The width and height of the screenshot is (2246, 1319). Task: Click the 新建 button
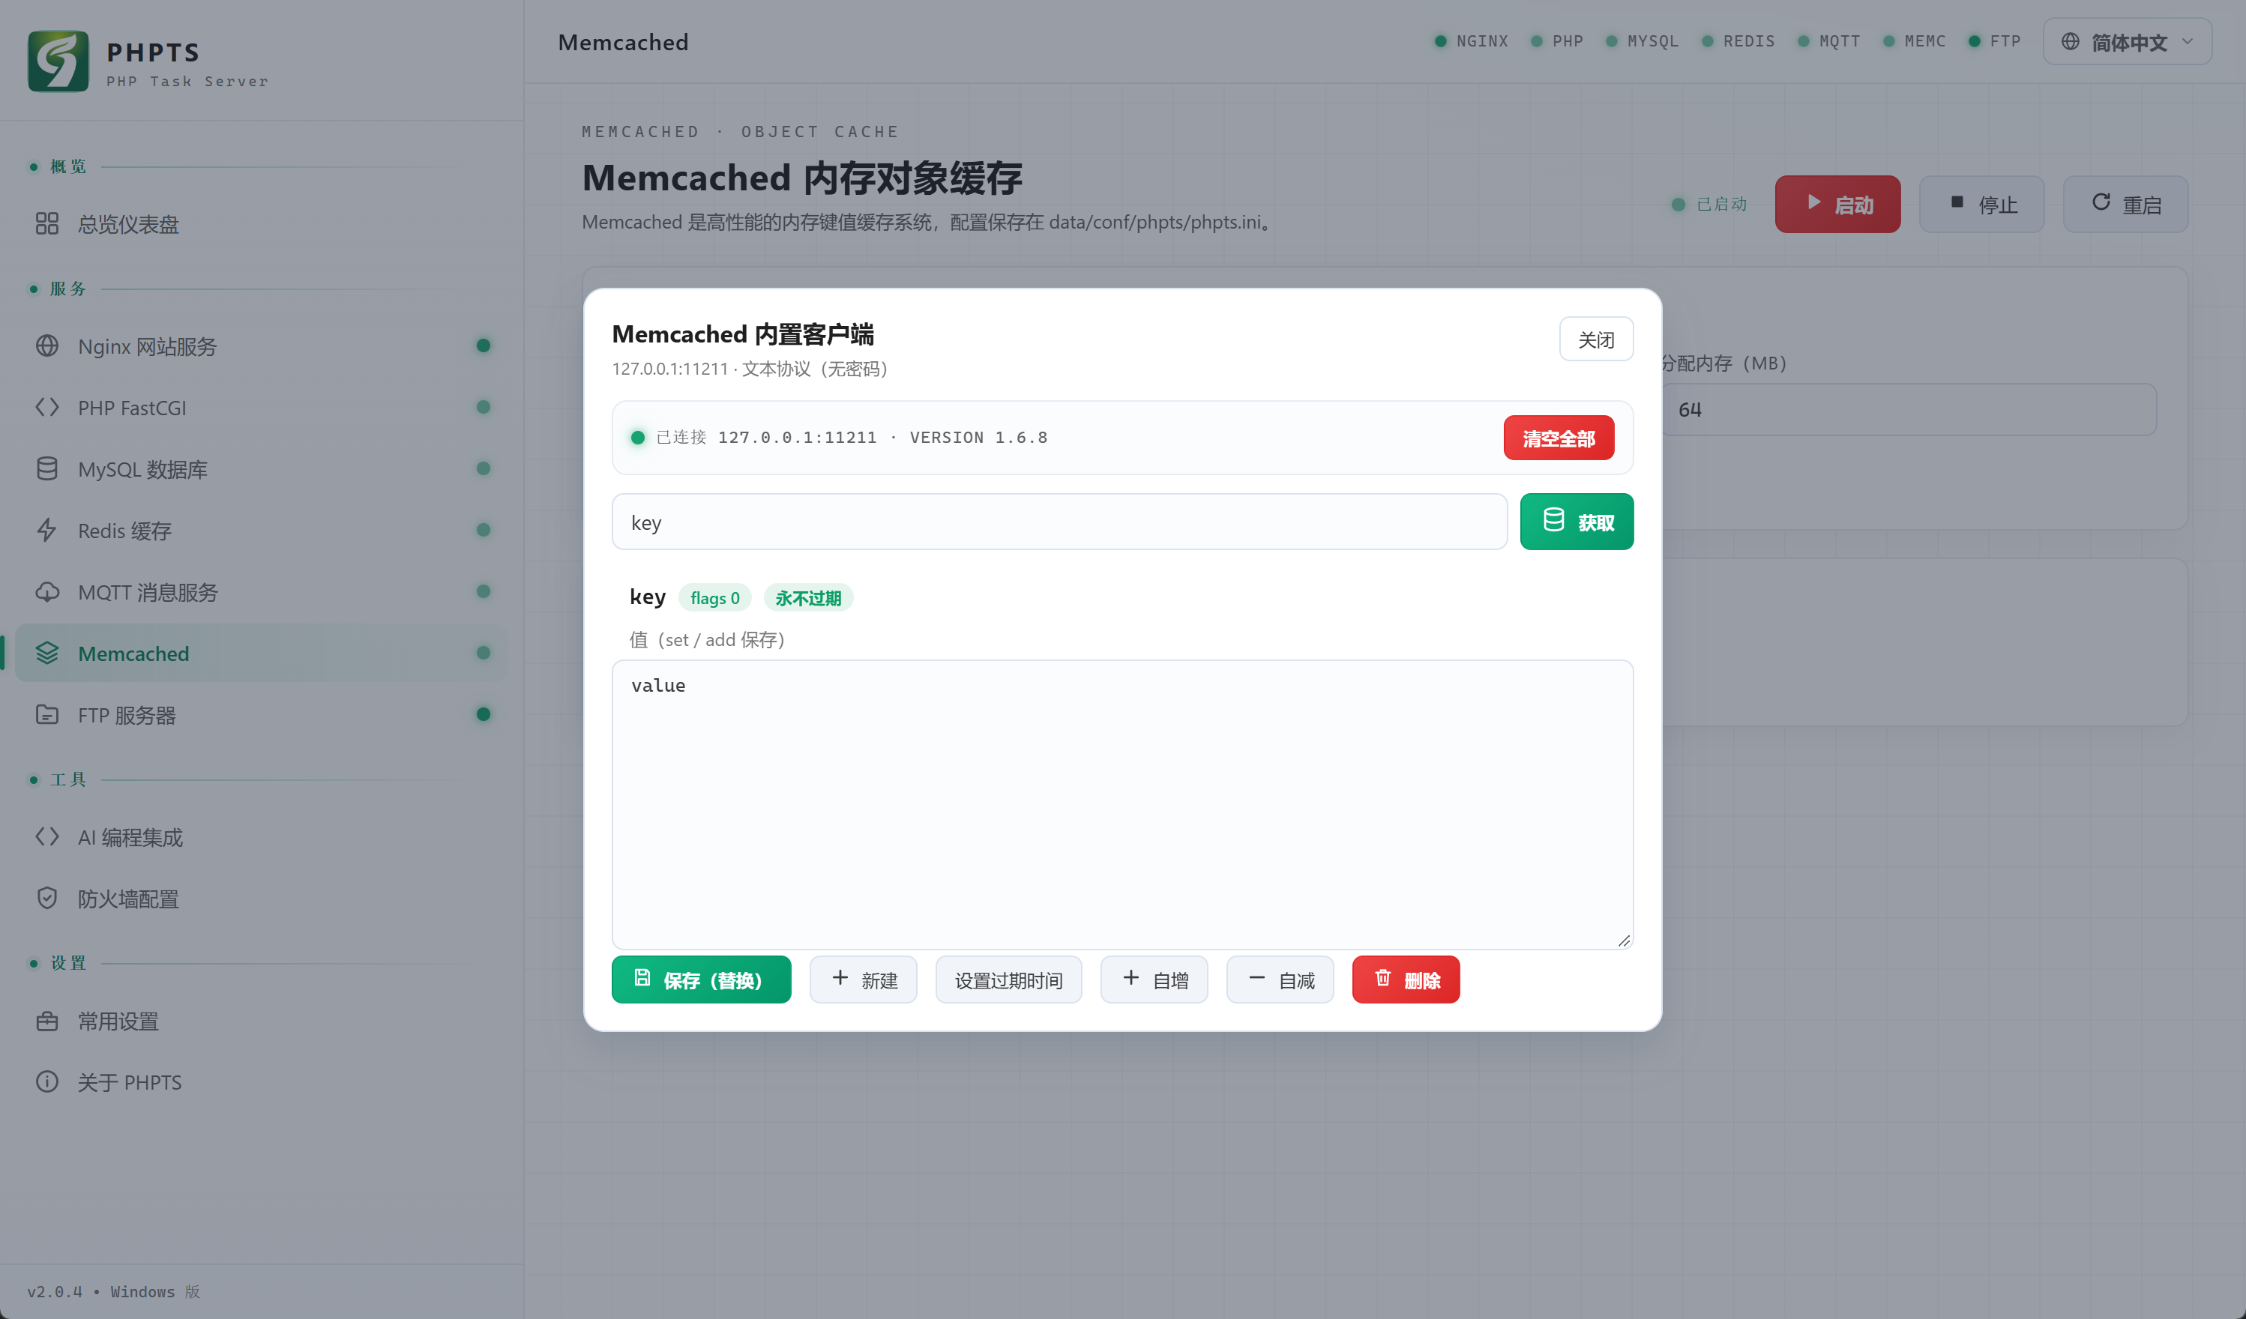click(x=863, y=980)
